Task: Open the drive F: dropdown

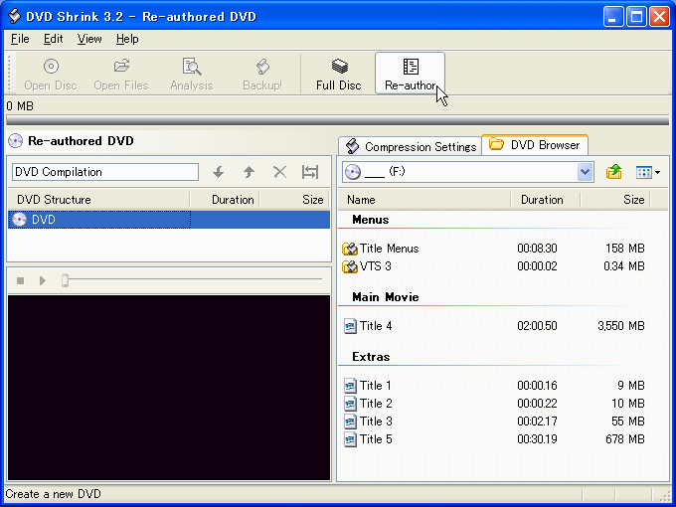Action: [x=585, y=172]
